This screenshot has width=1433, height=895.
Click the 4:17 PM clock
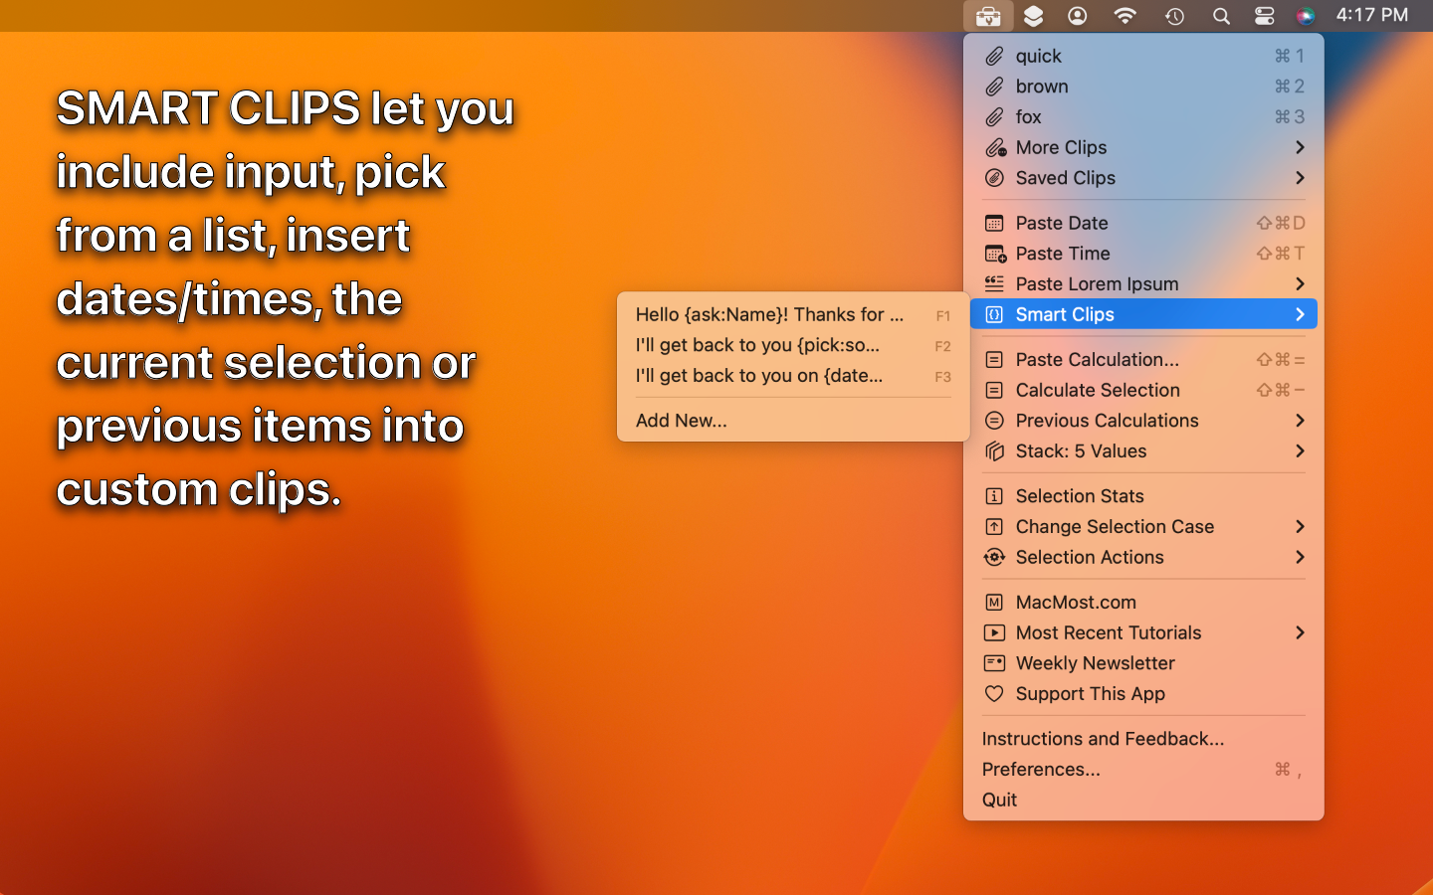tap(1372, 15)
